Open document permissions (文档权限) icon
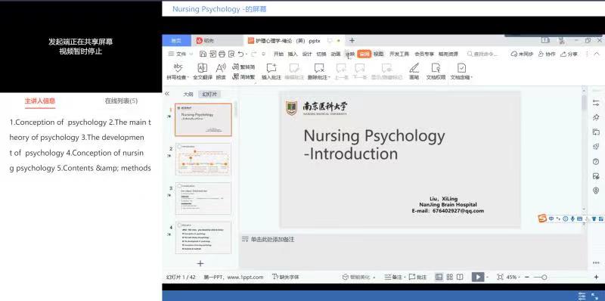This screenshot has width=605, height=301. click(x=436, y=68)
